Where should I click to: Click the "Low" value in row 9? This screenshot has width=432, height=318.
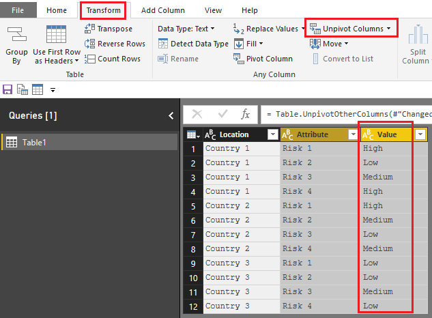tap(371, 263)
